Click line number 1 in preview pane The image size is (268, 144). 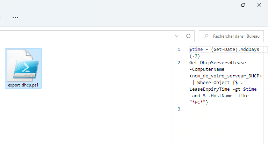click(x=179, y=50)
